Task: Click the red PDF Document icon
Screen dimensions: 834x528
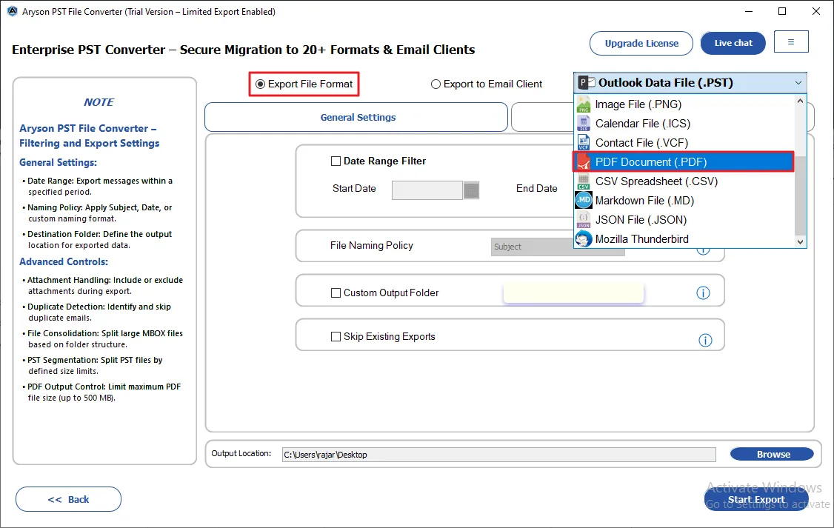Action: click(584, 161)
